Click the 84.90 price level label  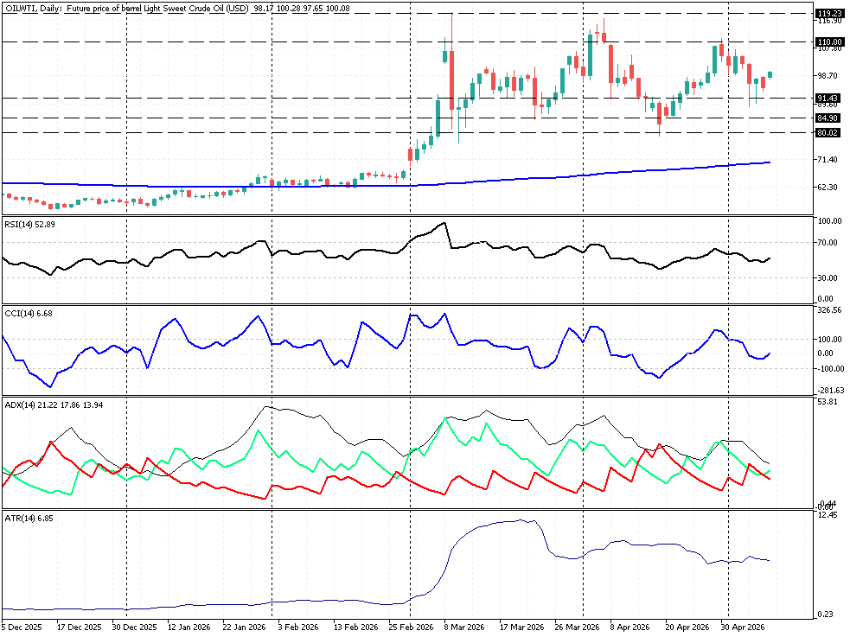pyautogui.click(x=828, y=118)
